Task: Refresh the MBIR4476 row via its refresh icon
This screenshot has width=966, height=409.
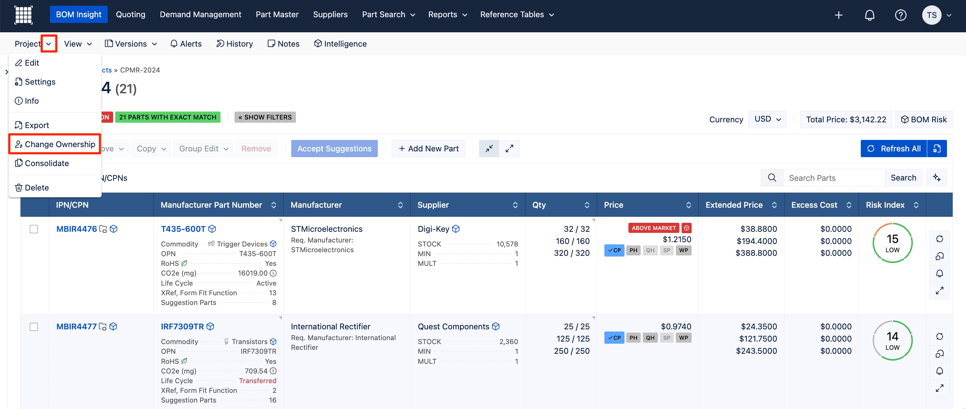Action: pos(939,239)
